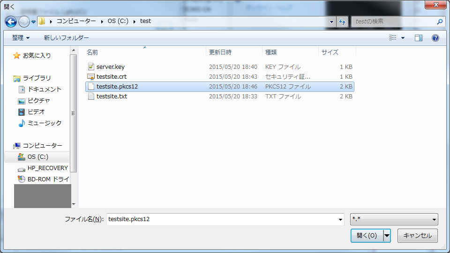Viewport: 450px width, 253px height.
Task: Open the ドキュメント library
Action: point(45,89)
